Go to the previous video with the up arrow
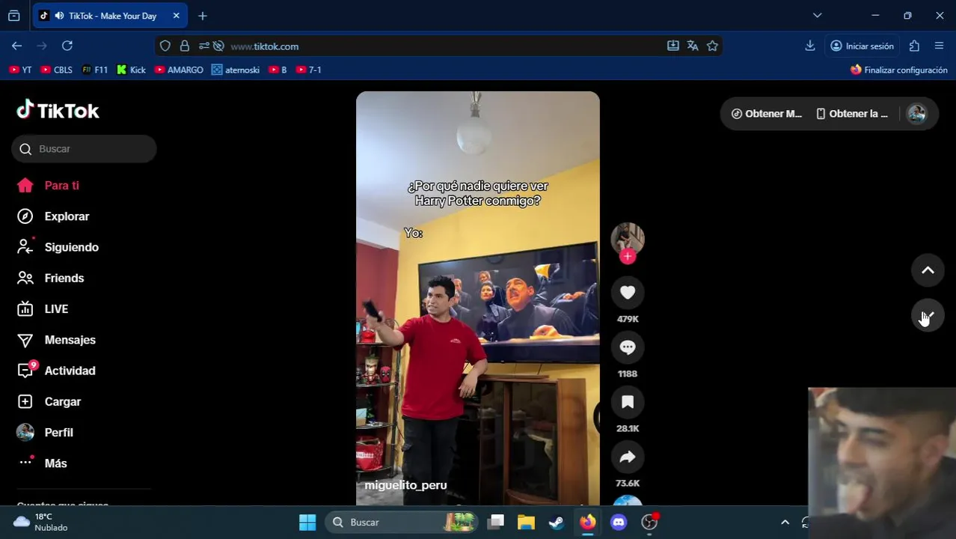This screenshot has height=539, width=956. click(x=928, y=270)
